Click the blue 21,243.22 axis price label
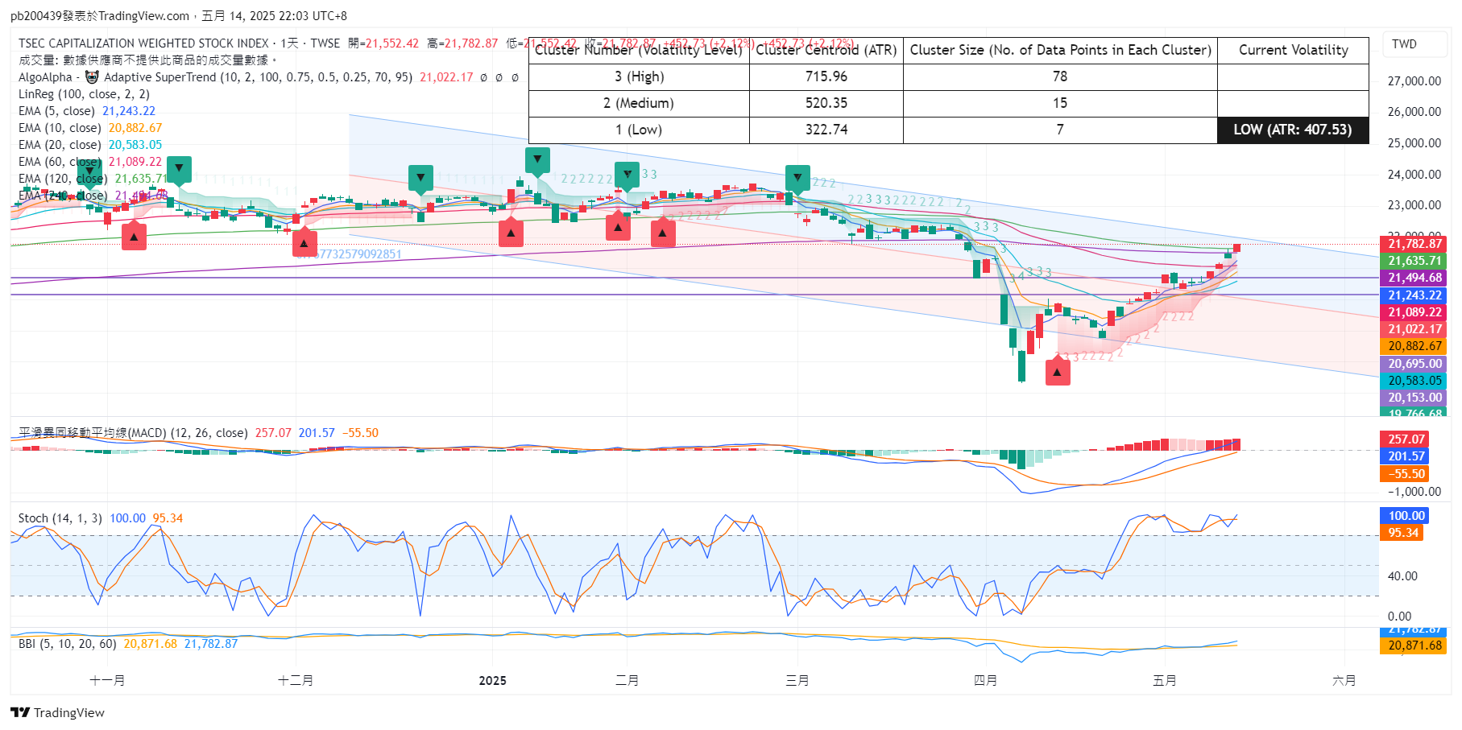This screenshot has width=1462, height=730. [x=1414, y=295]
